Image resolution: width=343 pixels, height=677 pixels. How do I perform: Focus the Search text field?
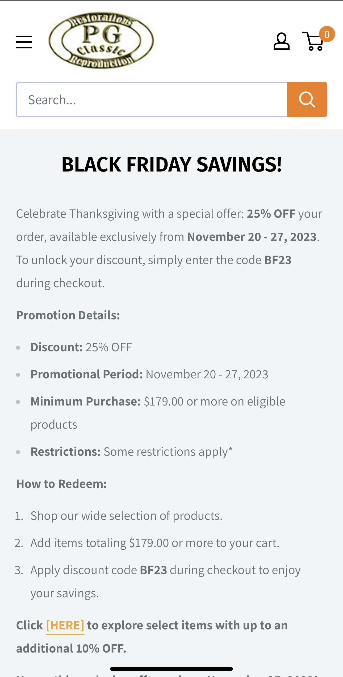click(152, 100)
